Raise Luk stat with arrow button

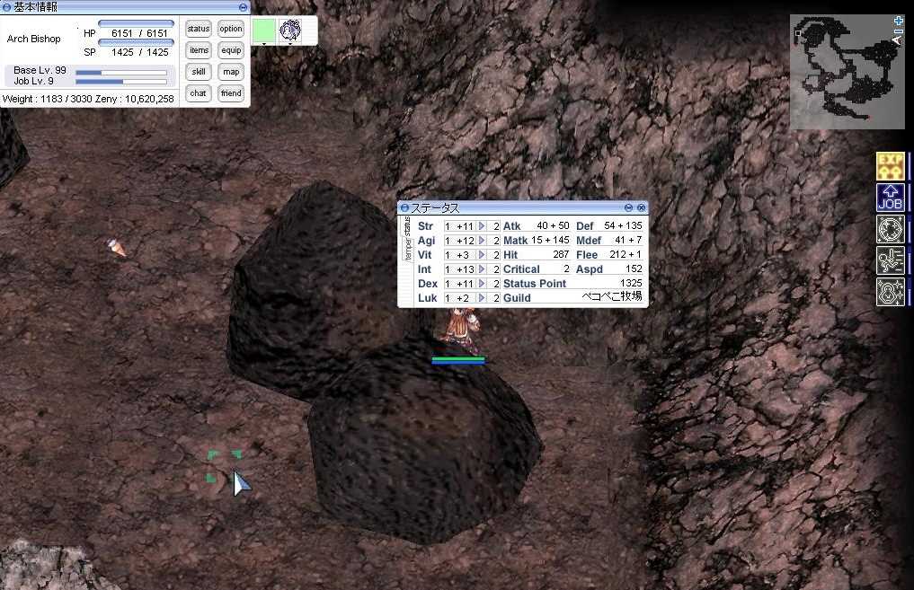pos(482,297)
